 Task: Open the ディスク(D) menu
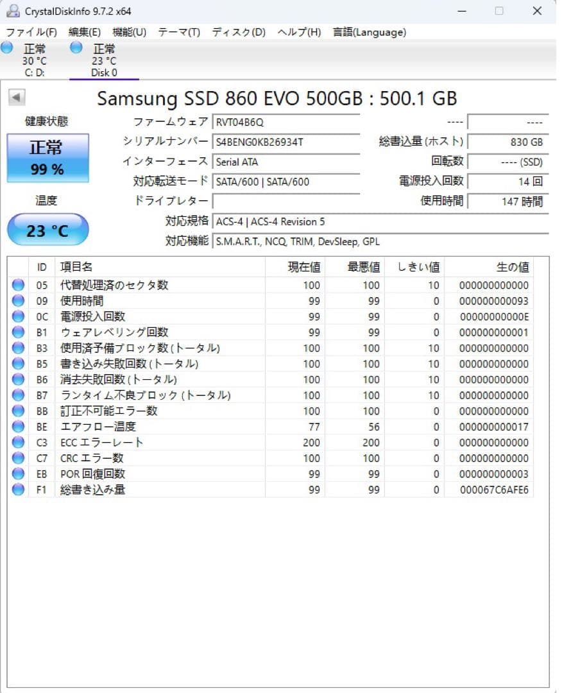[x=239, y=32]
